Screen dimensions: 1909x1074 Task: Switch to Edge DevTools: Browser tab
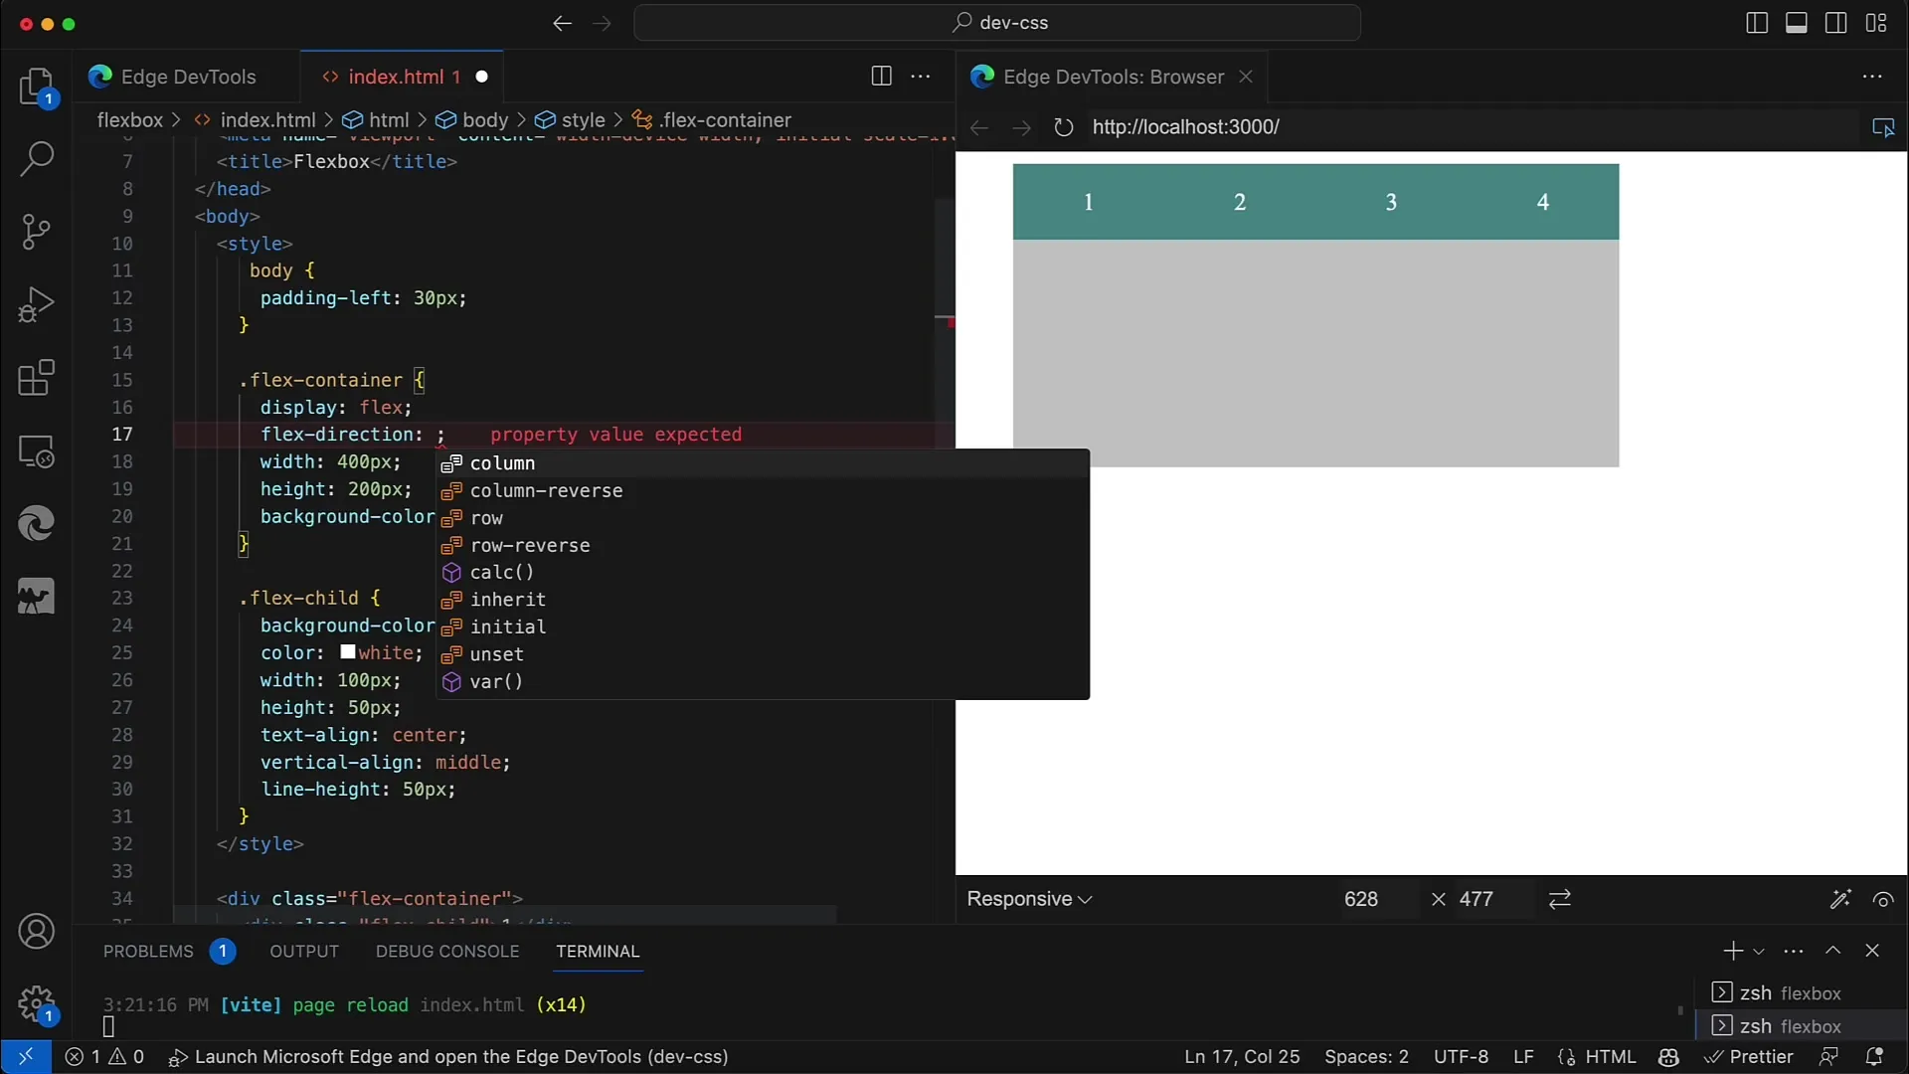tap(1114, 77)
